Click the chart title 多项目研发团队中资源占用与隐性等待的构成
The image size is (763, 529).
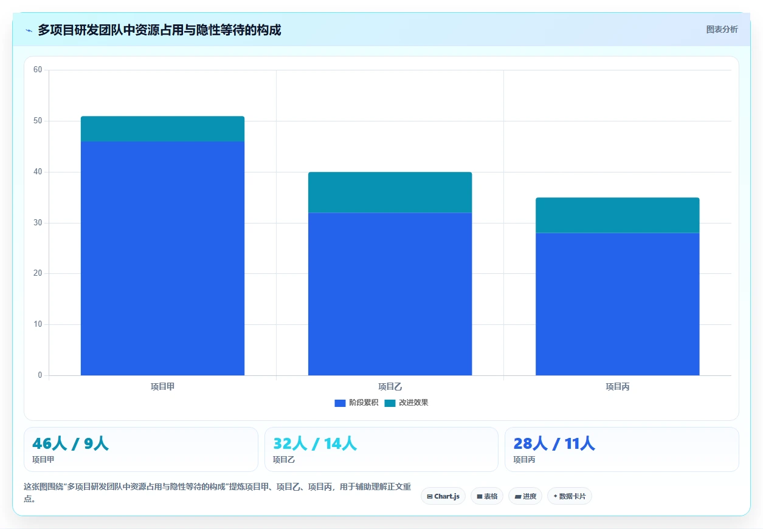[159, 30]
